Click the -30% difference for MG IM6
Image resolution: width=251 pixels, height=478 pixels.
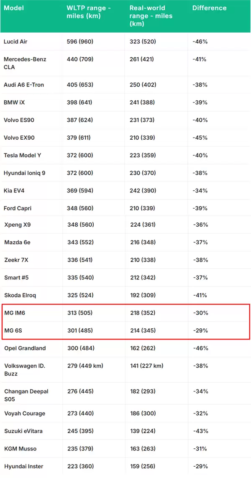click(x=200, y=313)
